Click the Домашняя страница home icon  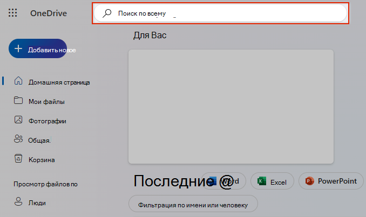tap(18, 81)
